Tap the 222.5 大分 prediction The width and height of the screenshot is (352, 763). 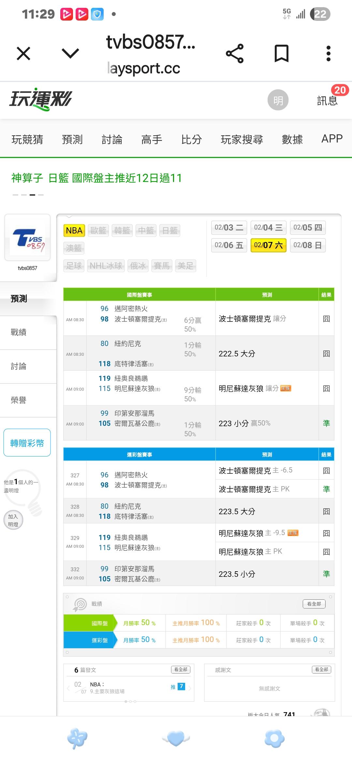tap(237, 353)
